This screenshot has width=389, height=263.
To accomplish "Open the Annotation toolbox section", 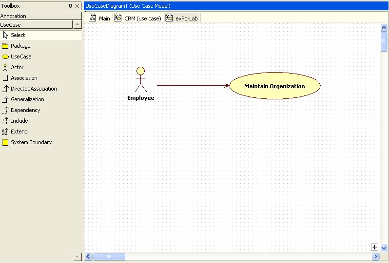I will pos(40,16).
